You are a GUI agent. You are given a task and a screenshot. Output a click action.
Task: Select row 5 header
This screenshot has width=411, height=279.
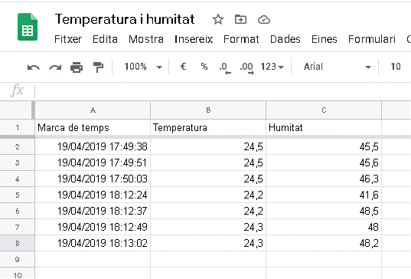[x=18, y=195]
